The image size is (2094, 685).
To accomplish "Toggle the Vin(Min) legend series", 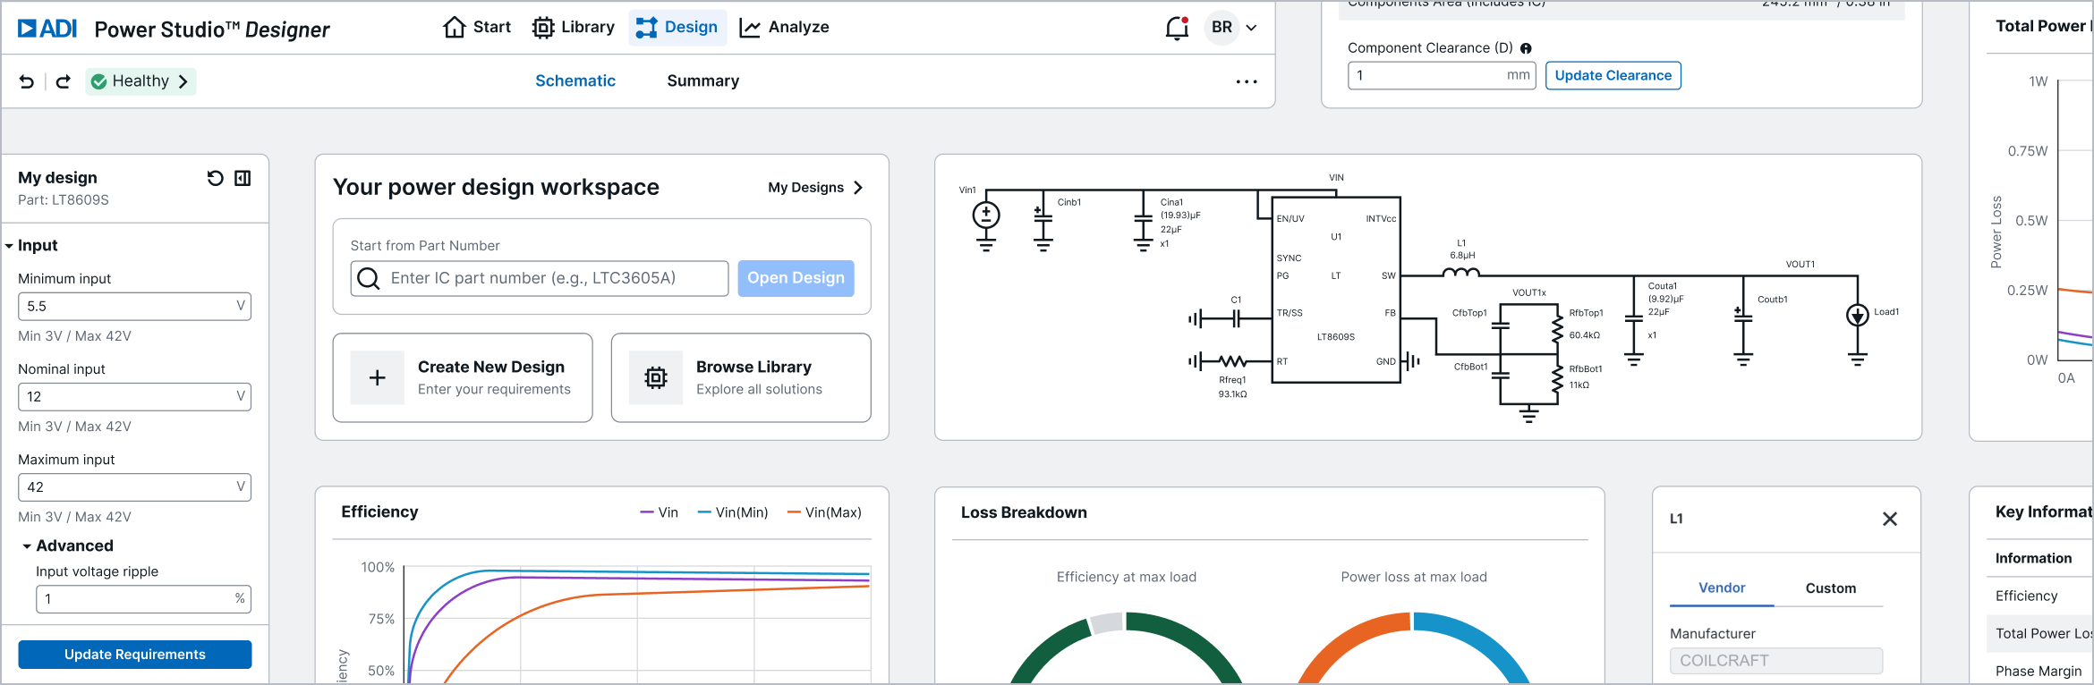I will pos(733,512).
